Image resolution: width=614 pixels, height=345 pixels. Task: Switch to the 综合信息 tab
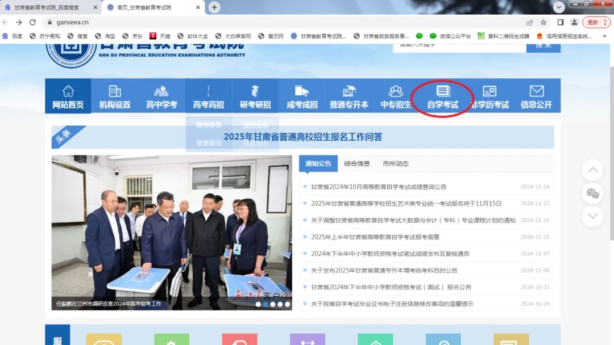point(356,163)
